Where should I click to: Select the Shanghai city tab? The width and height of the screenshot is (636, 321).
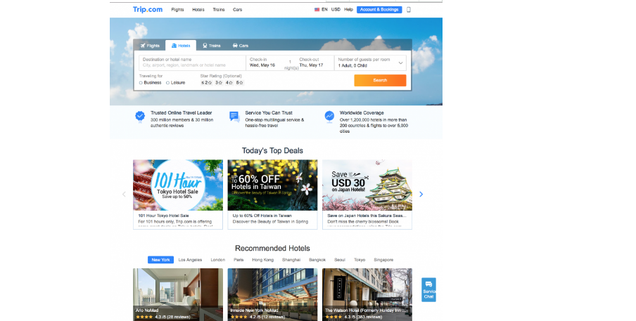coord(291,260)
